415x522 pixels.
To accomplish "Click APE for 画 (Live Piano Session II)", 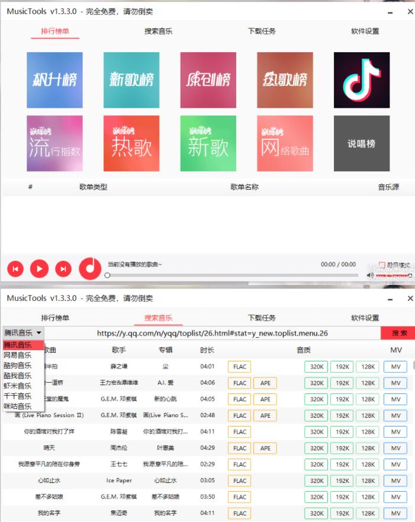I will tap(265, 416).
